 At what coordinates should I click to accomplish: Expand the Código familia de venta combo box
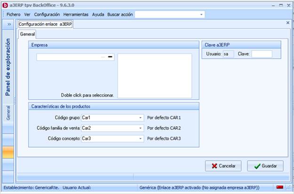coord(140,128)
